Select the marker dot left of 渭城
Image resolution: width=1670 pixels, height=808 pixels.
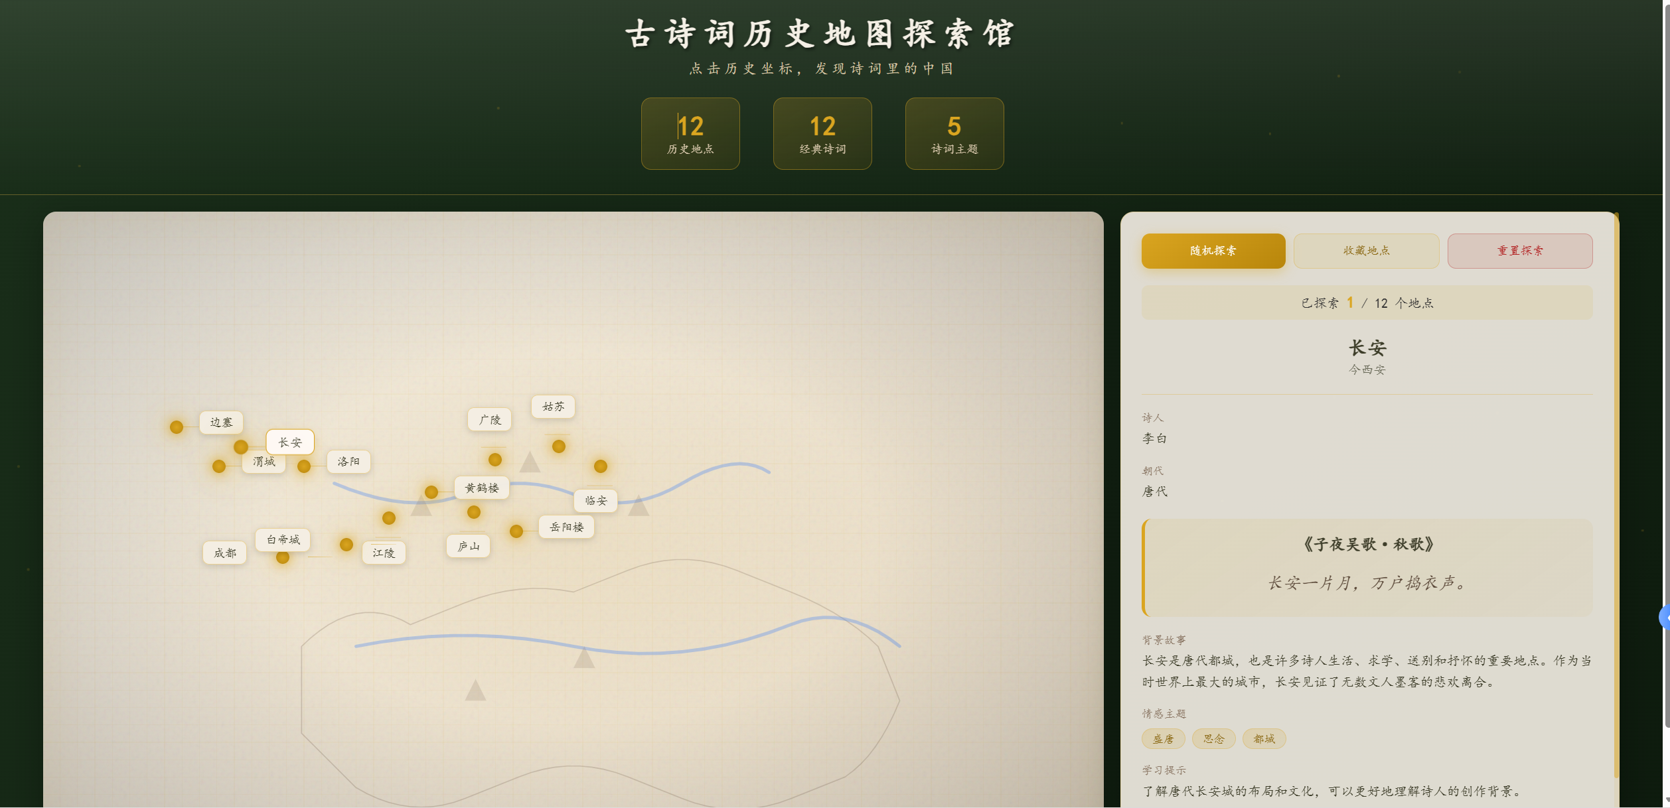[x=219, y=466]
